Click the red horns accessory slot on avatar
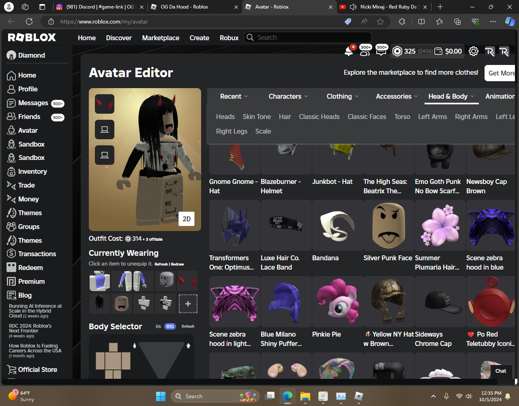This screenshot has width=519, height=406. pos(105,104)
